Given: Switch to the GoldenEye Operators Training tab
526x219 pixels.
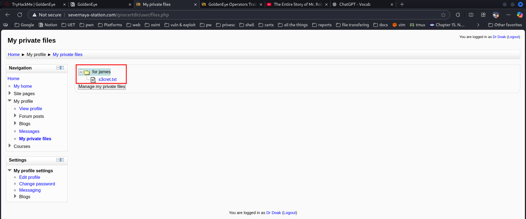Looking at the screenshot, I should point(232,4).
